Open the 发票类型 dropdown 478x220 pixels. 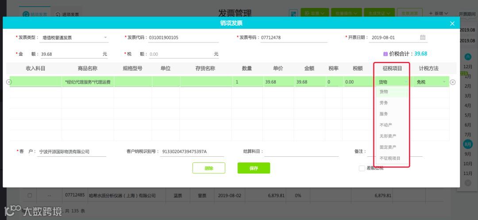(x=75, y=38)
